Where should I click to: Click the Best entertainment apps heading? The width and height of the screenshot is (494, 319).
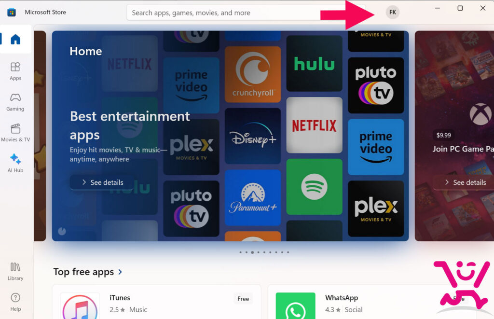tap(130, 125)
